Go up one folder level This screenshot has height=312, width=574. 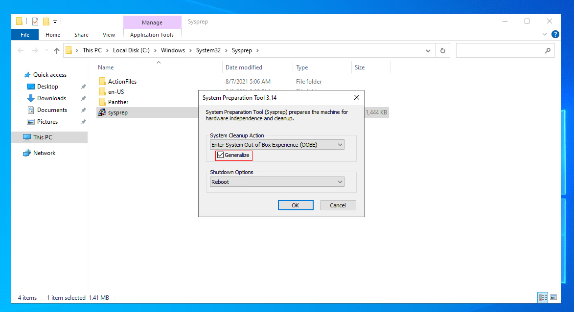pyautogui.click(x=56, y=50)
